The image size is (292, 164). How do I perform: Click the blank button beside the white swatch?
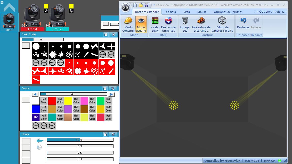coord(26,100)
